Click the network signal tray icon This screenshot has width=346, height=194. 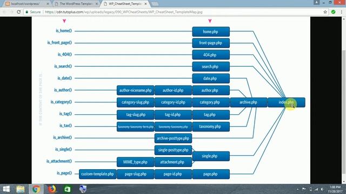click(316, 189)
